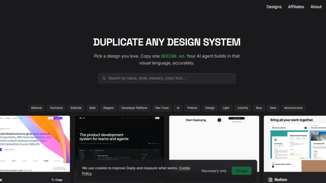Open the Affiliates nav link

tap(296, 7)
